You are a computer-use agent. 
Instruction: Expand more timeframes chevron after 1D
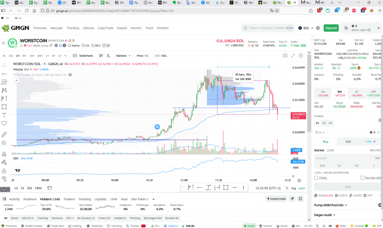65,56
